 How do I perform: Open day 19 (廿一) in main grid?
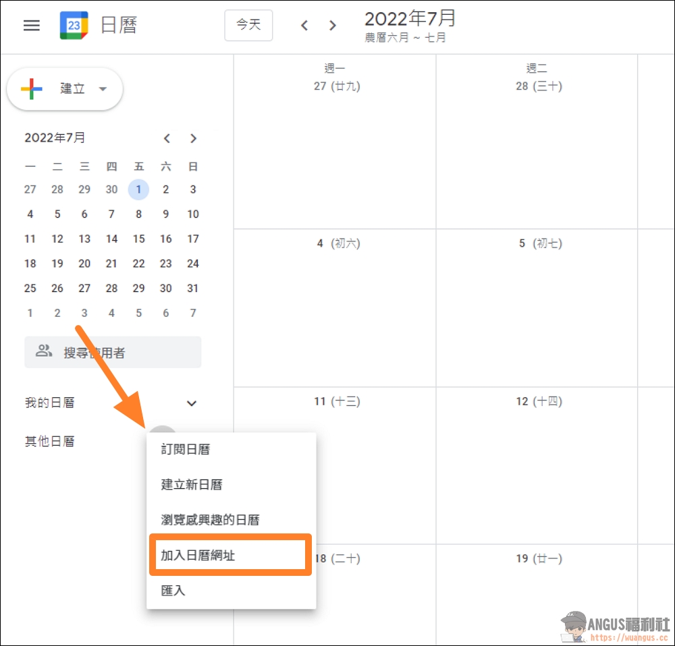tap(539, 558)
